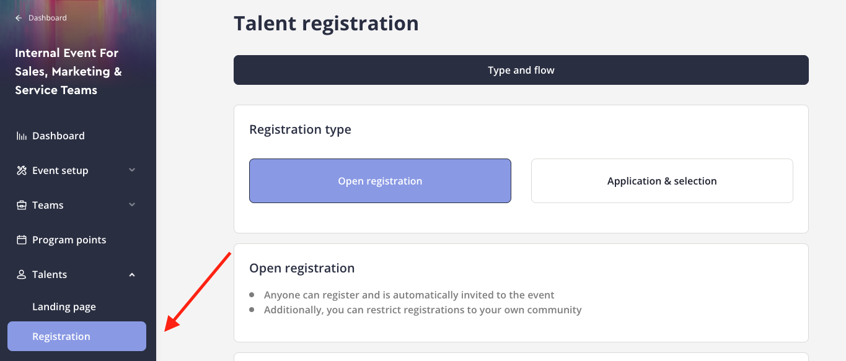Click the Teams briefcase icon
This screenshot has width=846, height=361.
(22, 205)
